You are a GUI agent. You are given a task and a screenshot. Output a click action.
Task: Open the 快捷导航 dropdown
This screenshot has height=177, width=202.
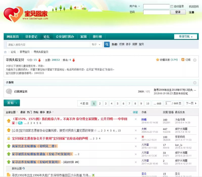pyautogui.click(x=186, y=37)
